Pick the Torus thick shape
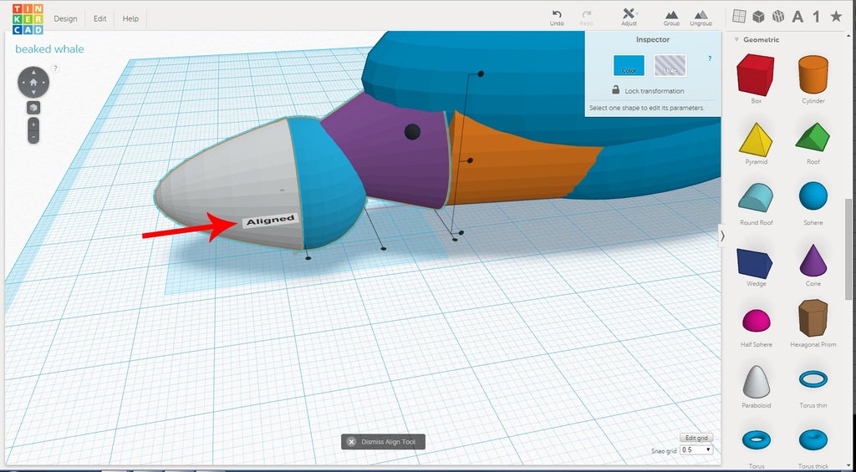Image resolution: width=856 pixels, height=472 pixels. click(x=813, y=439)
